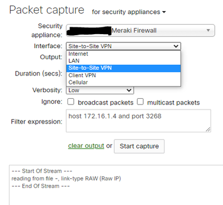223x205 pixels.
Task: Click the clear output link
Action: (86, 146)
